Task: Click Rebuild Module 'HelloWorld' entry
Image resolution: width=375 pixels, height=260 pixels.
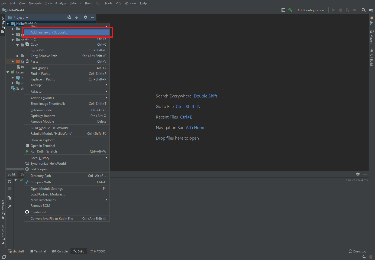Action: (x=67, y=134)
